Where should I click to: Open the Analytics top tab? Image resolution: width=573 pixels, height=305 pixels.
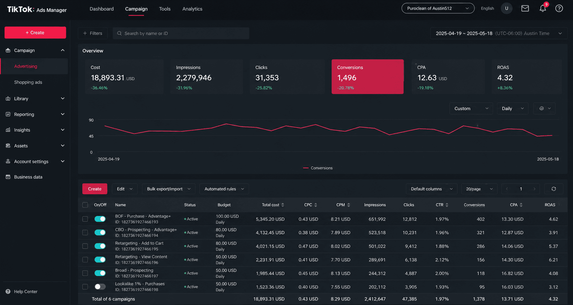click(192, 9)
